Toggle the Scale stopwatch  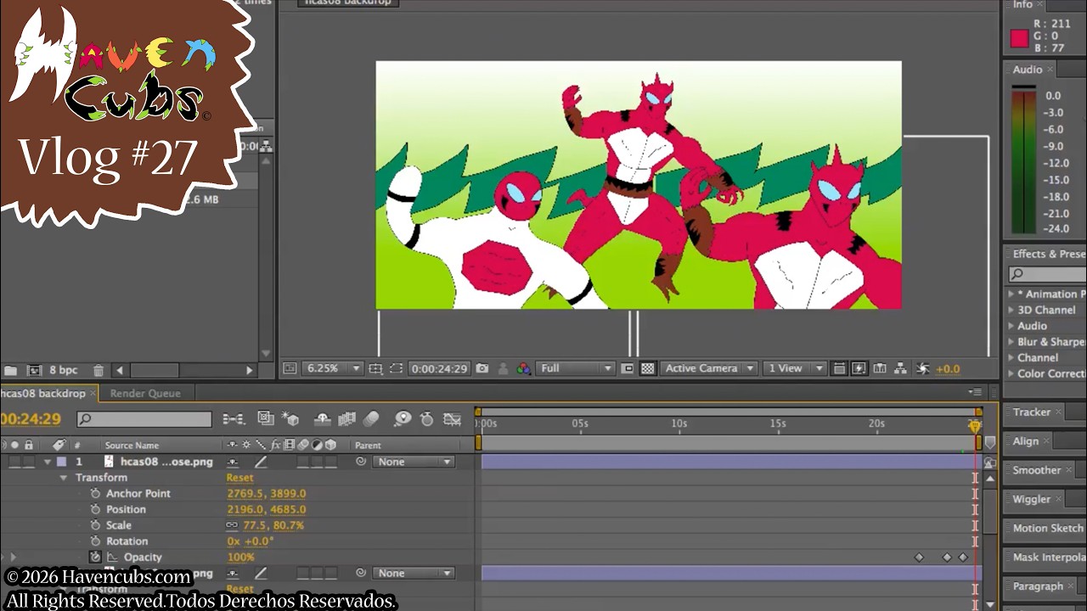[x=95, y=526]
